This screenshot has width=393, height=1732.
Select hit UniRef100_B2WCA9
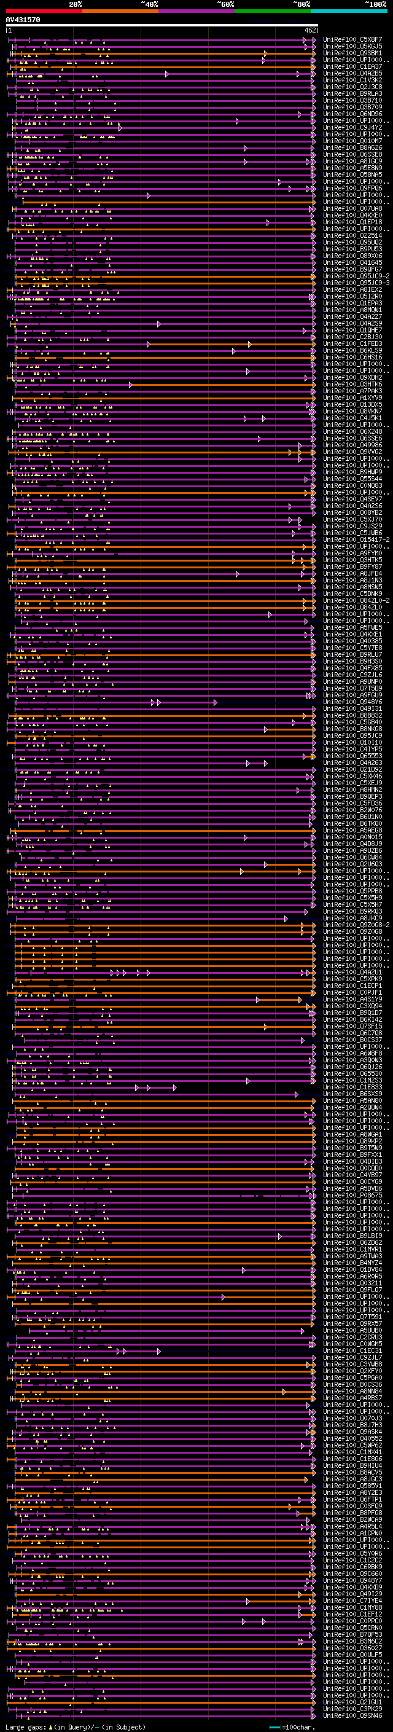(352, 1519)
